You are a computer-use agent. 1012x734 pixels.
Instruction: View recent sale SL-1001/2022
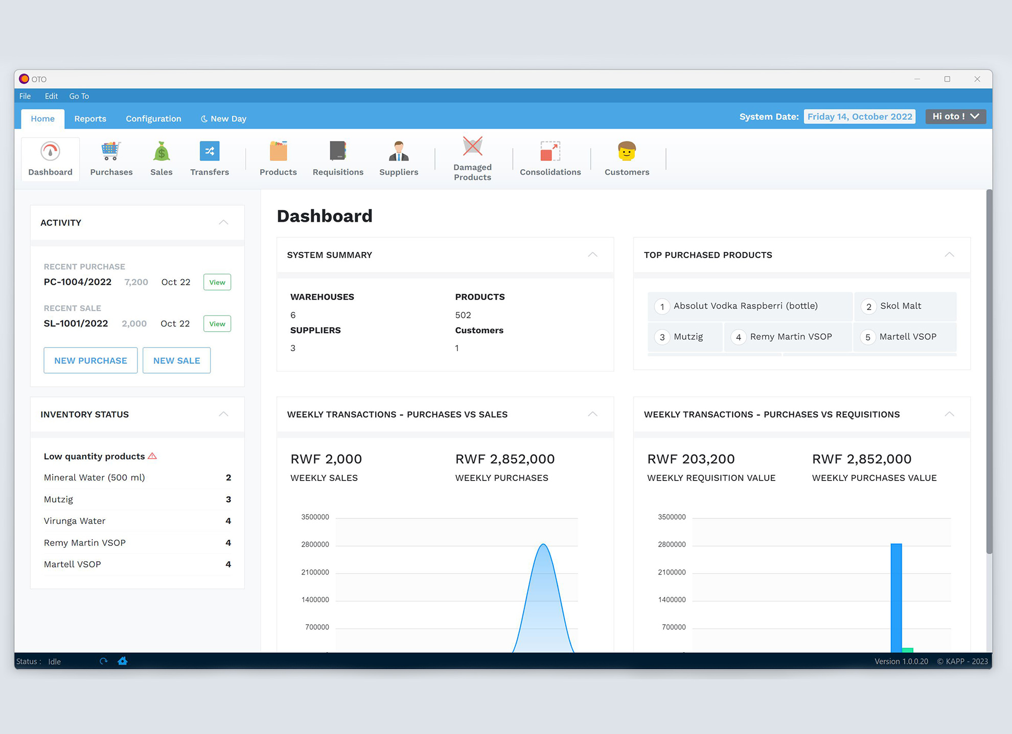click(217, 324)
